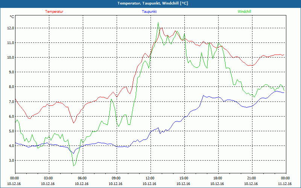Viewport: 301px width, 188px height.
Task: Click the 4,0 y-axis value
Action: point(11,146)
